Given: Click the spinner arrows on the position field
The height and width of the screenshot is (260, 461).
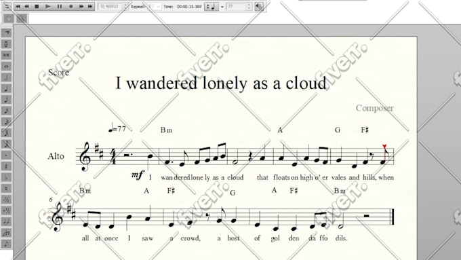Looking at the screenshot, I should point(125,6).
